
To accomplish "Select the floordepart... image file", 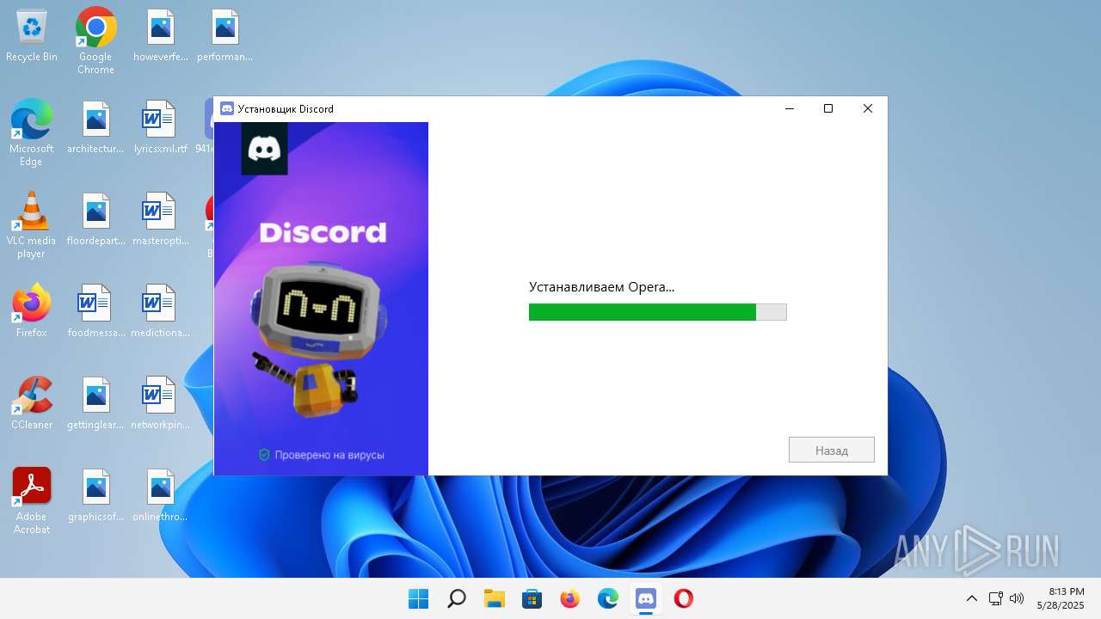I will click(x=95, y=220).
